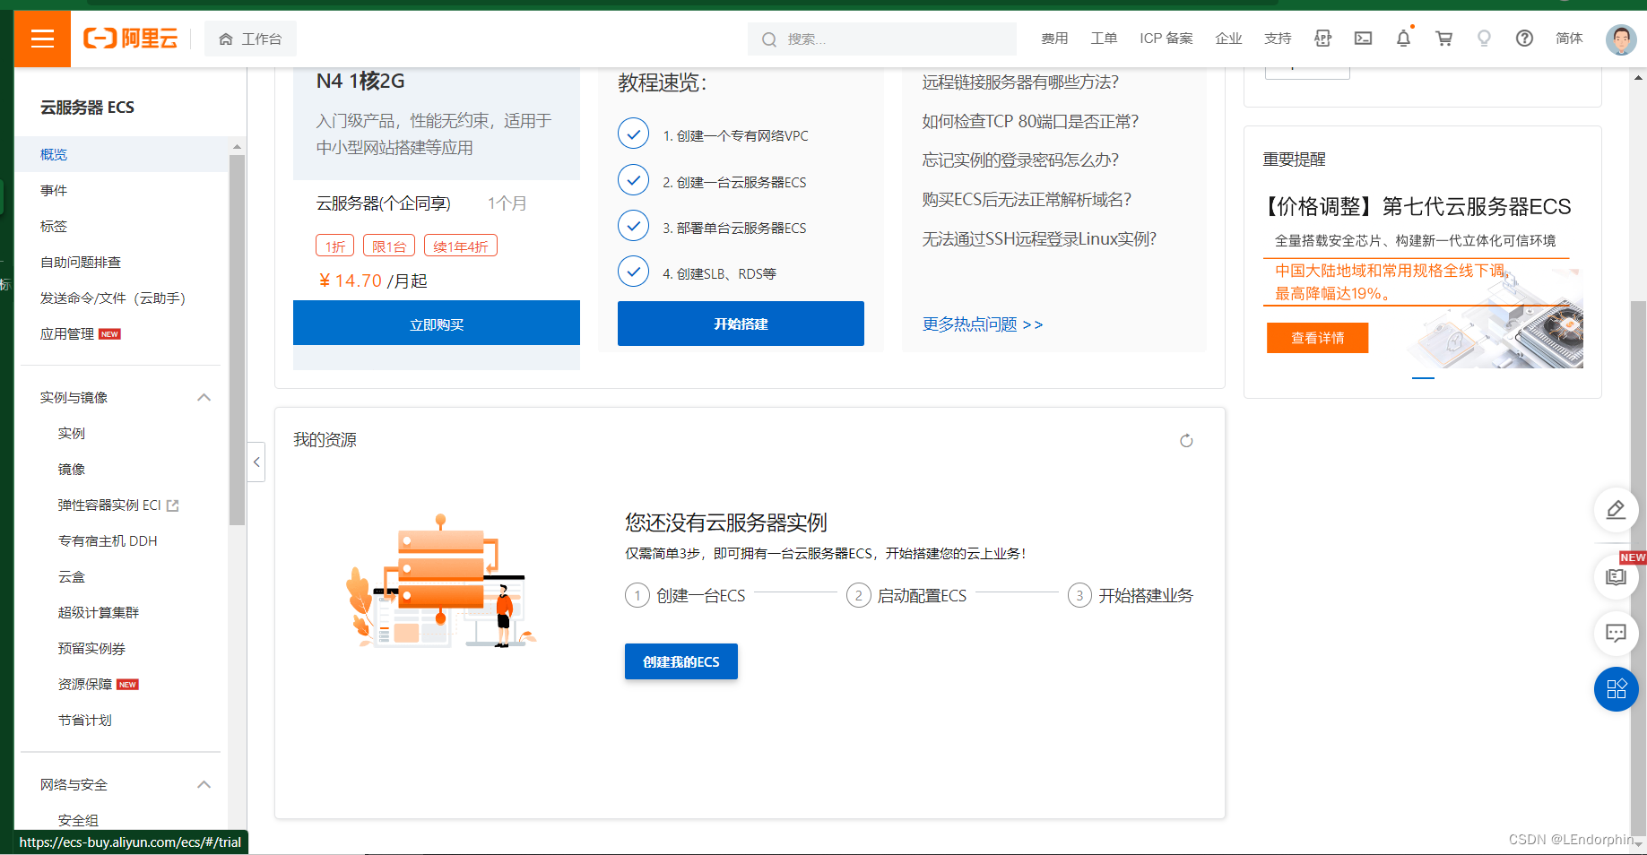
Task: Click 创建我的ECS button
Action: point(681,661)
